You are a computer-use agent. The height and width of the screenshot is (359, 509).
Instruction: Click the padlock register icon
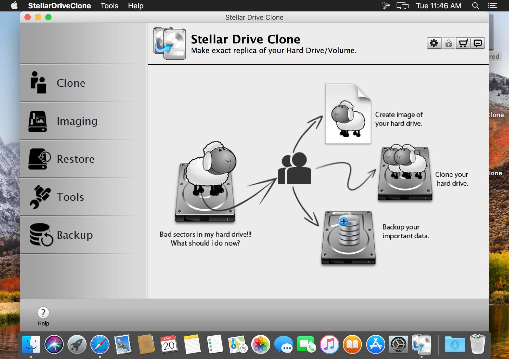pyautogui.click(x=448, y=43)
